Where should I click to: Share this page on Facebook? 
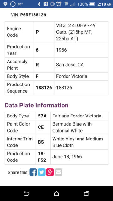click(33, 172)
